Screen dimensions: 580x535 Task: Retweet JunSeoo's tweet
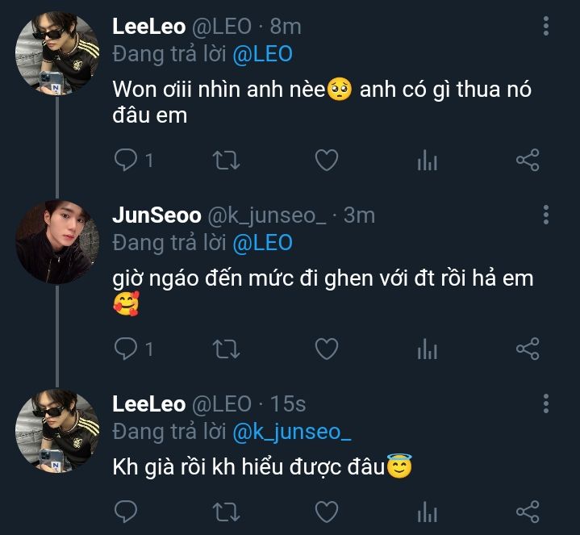pyautogui.click(x=226, y=349)
